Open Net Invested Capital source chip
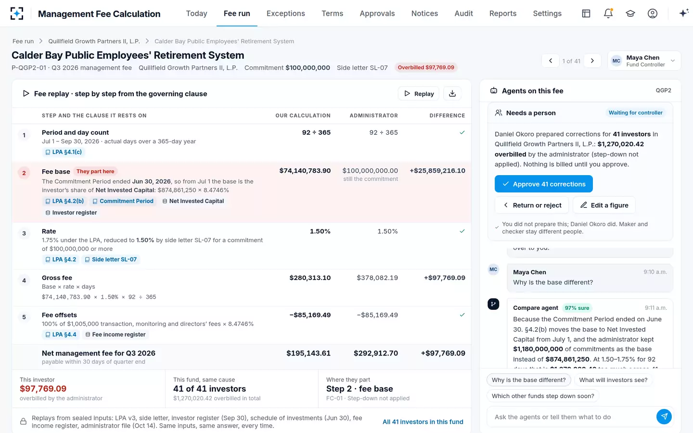 point(193,201)
